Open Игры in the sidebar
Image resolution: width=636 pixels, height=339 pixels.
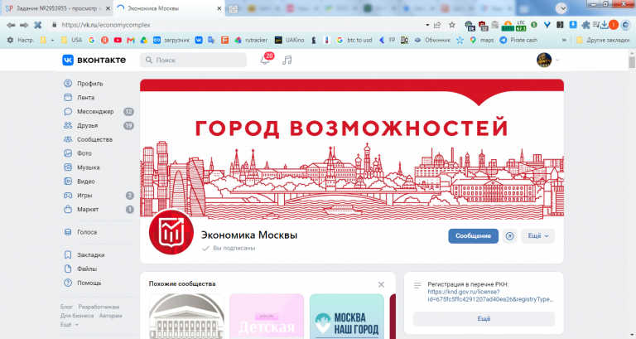click(99, 196)
